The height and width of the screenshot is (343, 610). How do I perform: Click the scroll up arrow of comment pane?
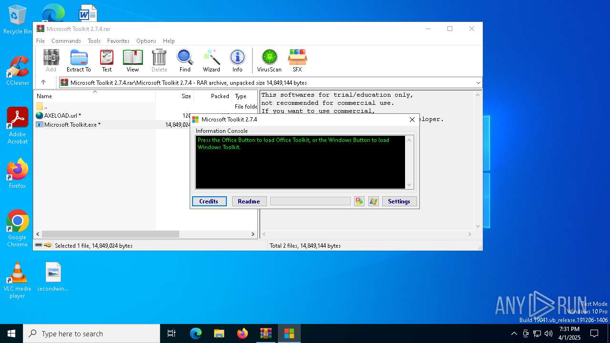pyautogui.click(x=478, y=94)
